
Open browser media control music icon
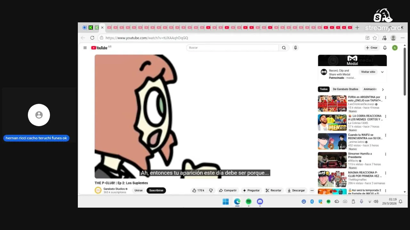tap(384, 38)
